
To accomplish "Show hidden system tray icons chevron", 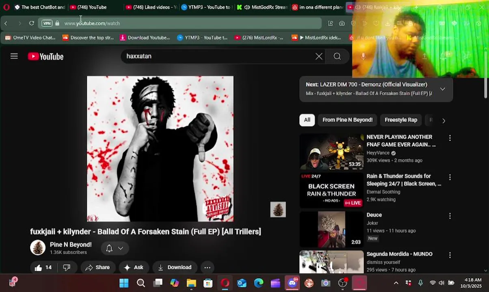I will click(x=396, y=283).
